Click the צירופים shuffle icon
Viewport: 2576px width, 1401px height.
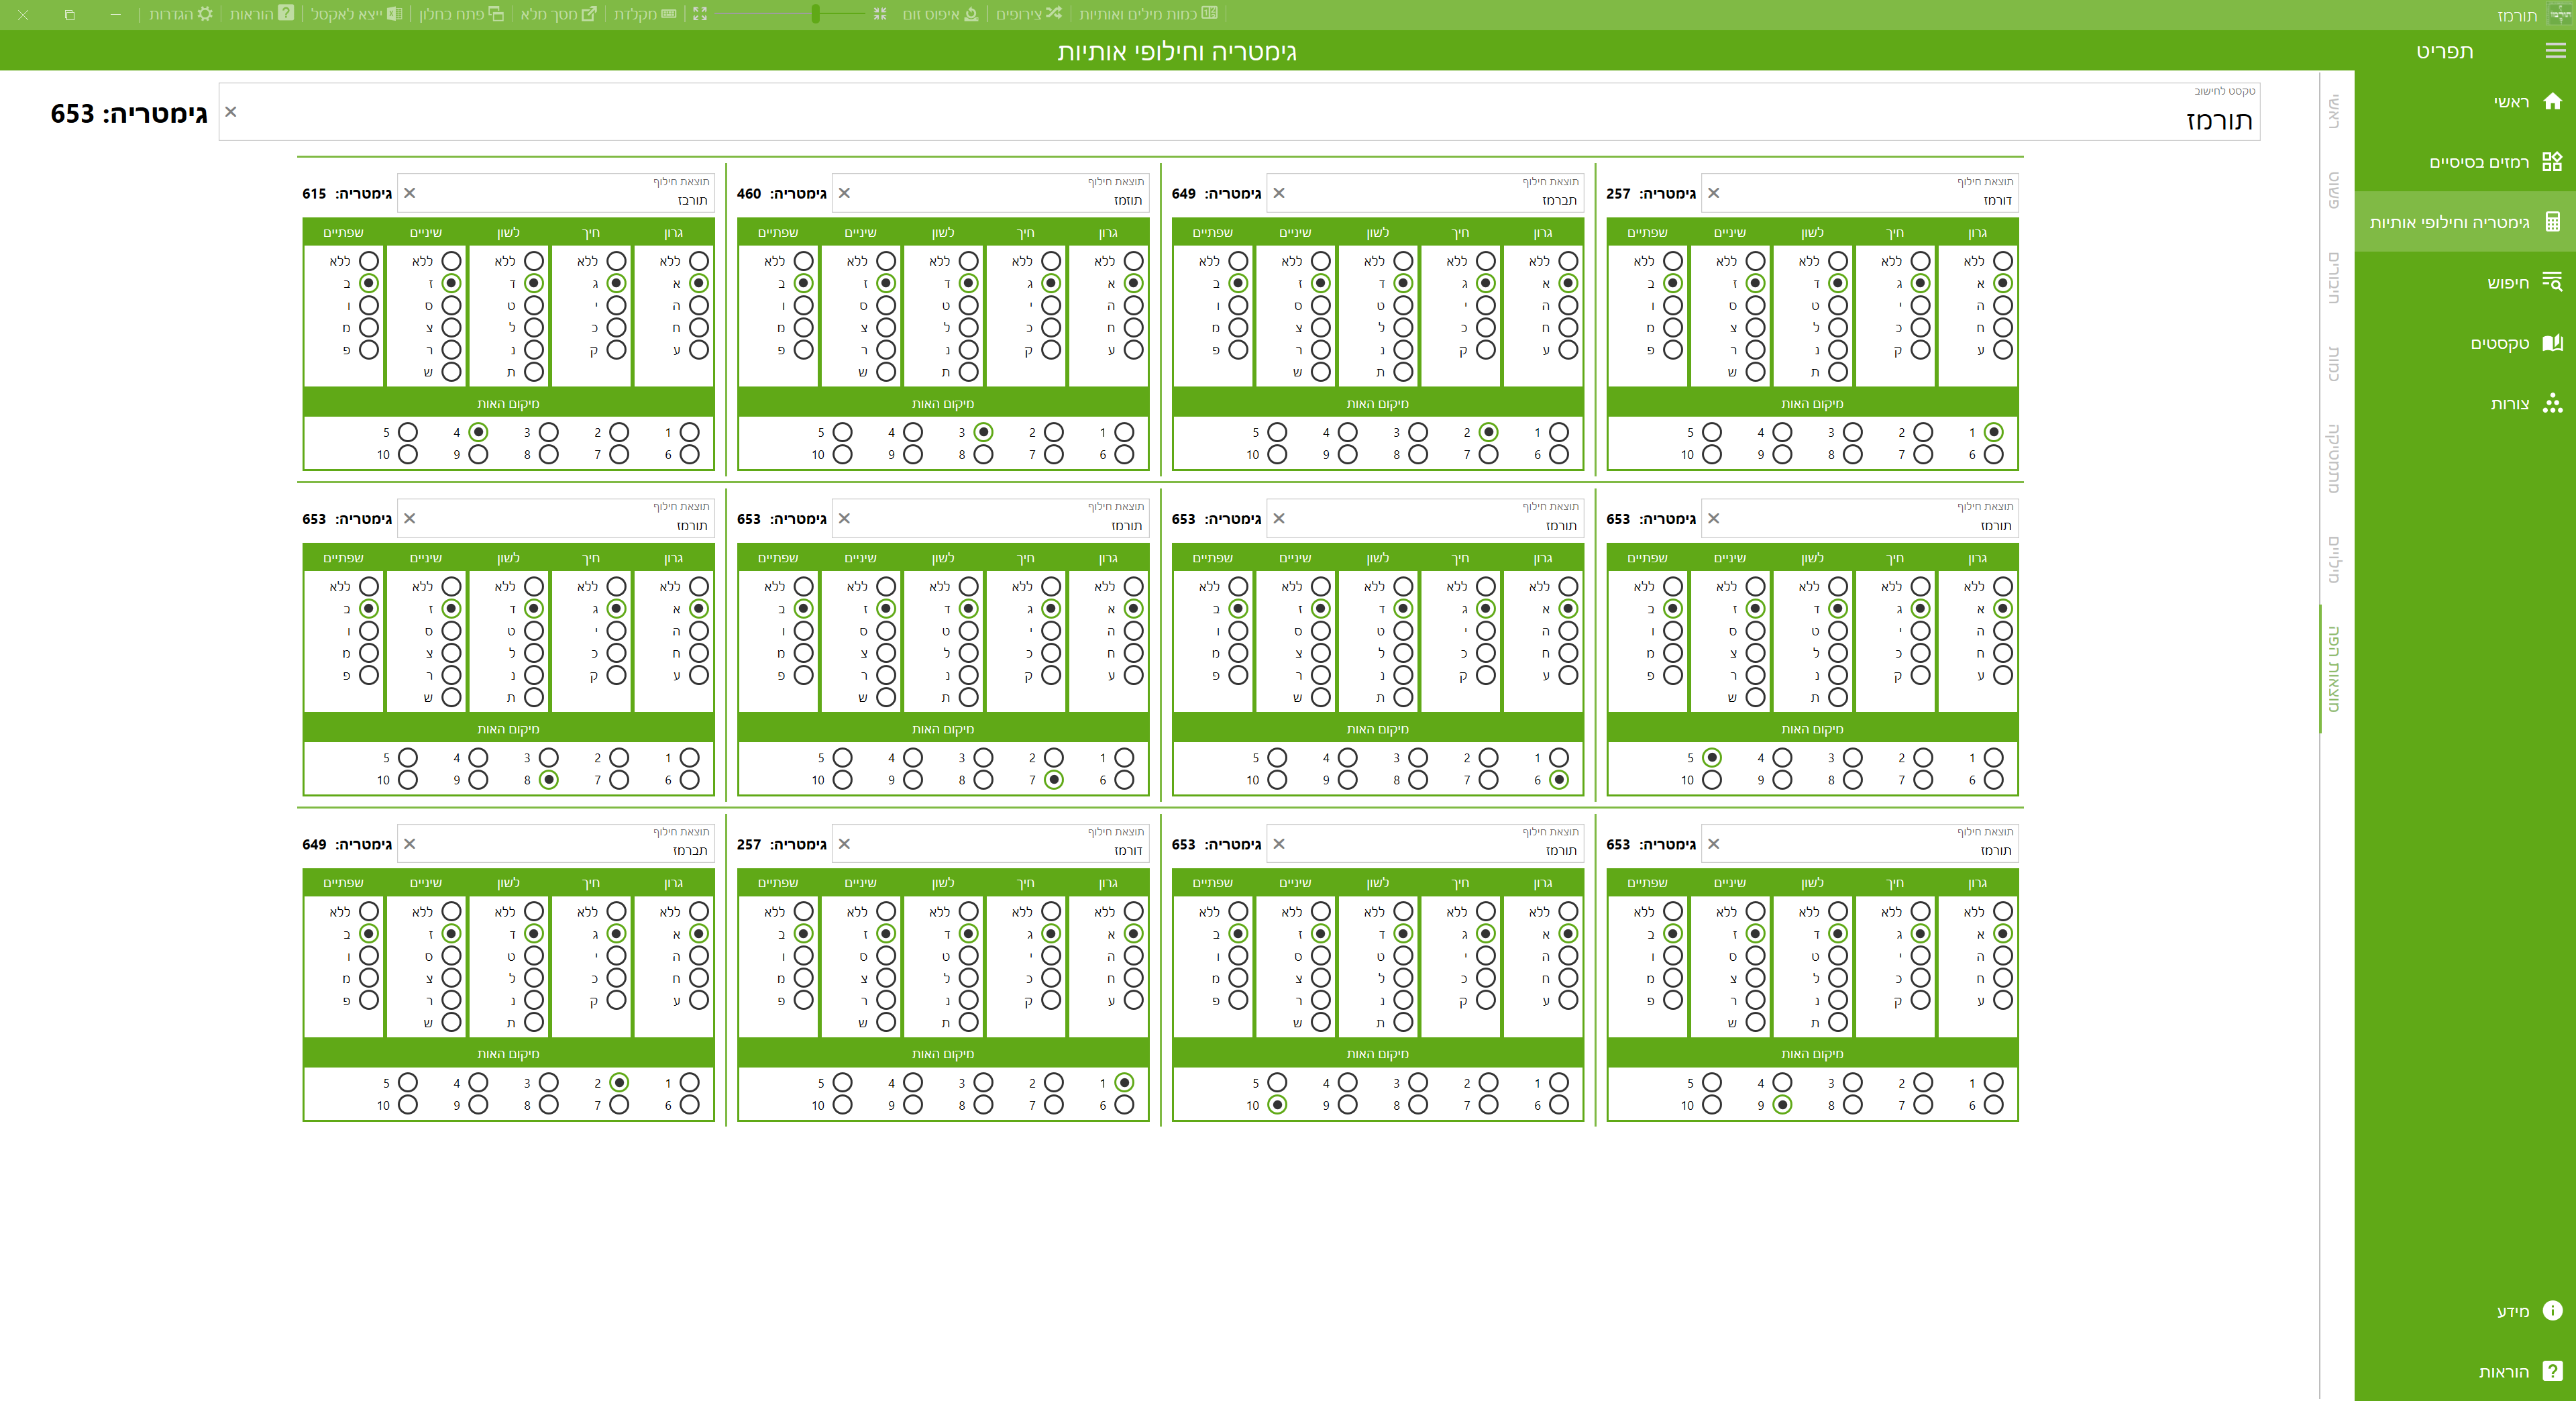1053,14
